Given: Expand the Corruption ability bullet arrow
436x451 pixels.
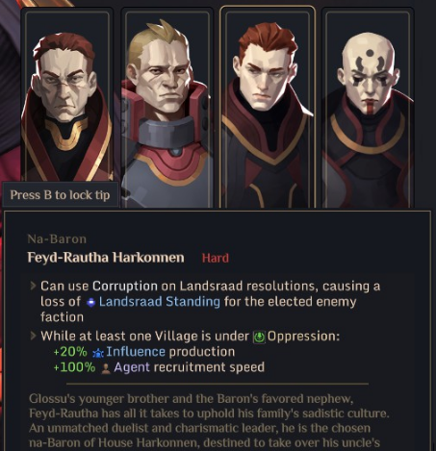Looking at the screenshot, I should click(x=33, y=286).
